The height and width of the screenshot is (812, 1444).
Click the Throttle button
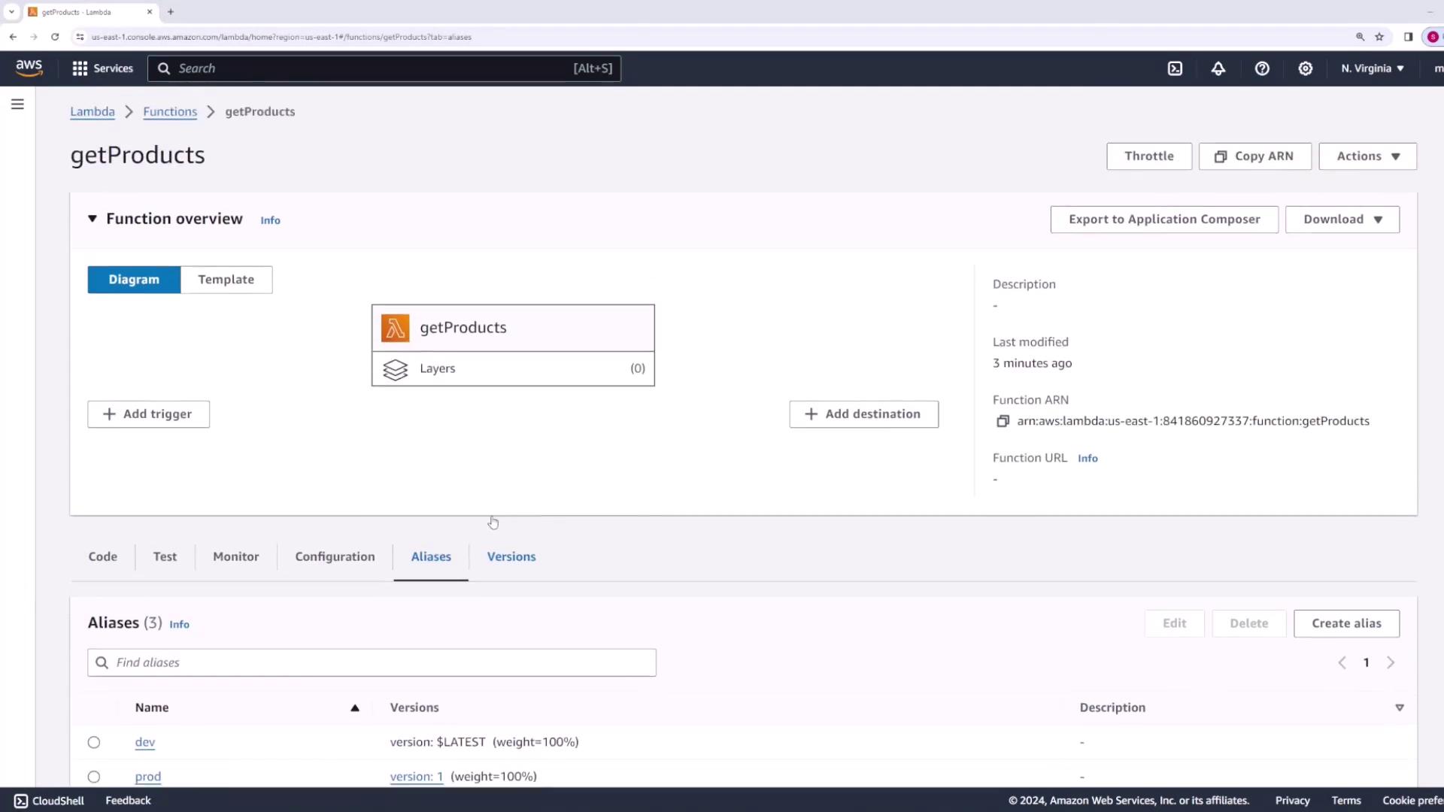[1148, 156]
